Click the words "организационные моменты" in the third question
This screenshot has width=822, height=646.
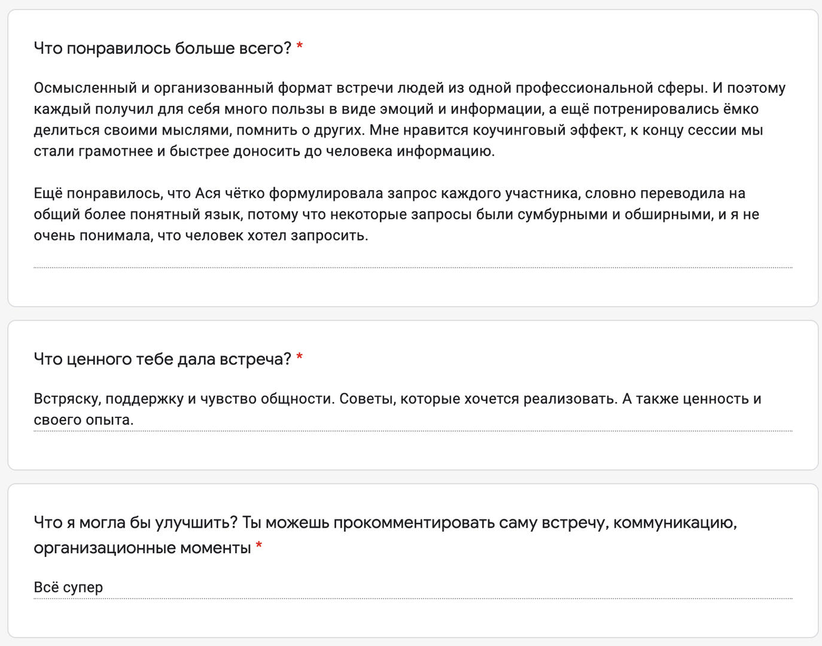coord(142,548)
